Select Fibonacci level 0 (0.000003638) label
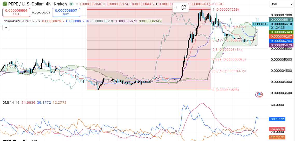295x141 pixels. (225, 90)
